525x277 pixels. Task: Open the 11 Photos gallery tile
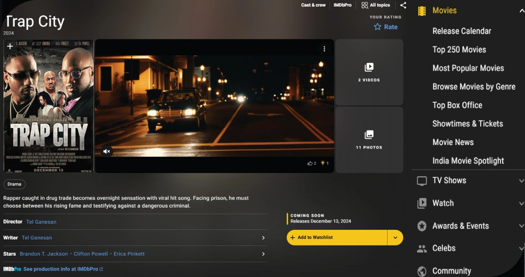click(369, 139)
